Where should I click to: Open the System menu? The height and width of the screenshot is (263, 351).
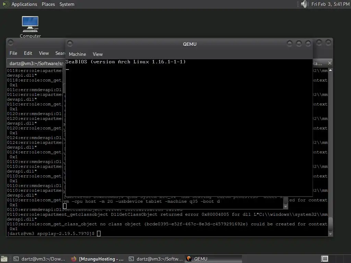coord(67,4)
